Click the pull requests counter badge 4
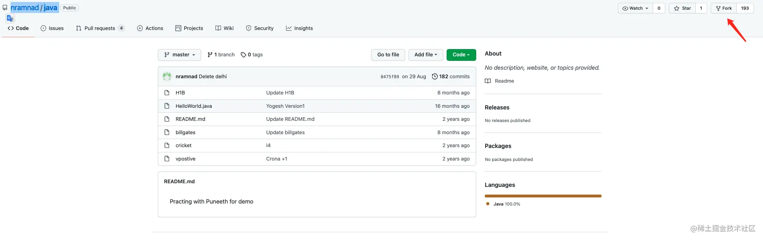 (x=121, y=28)
